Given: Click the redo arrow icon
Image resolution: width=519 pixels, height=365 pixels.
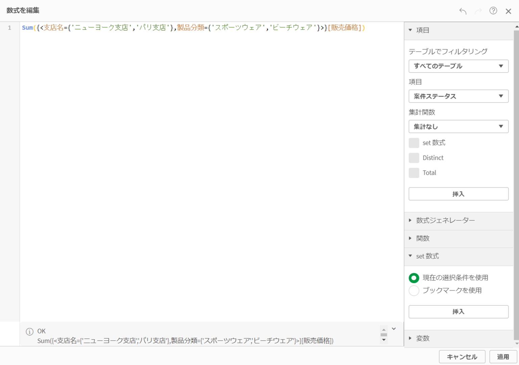Looking at the screenshot, I should tap(478, 11).
